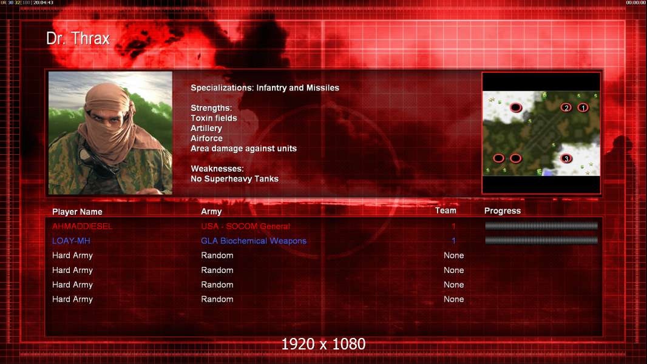The width and height of the screenshot is (647, 364).
Task: Click the "Army" column header
Action: [211, 212]
